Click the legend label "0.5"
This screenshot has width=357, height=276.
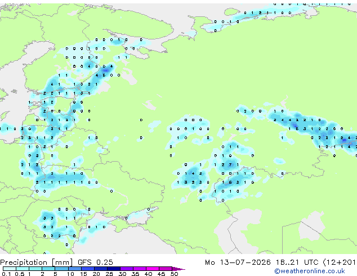point(20,274)
